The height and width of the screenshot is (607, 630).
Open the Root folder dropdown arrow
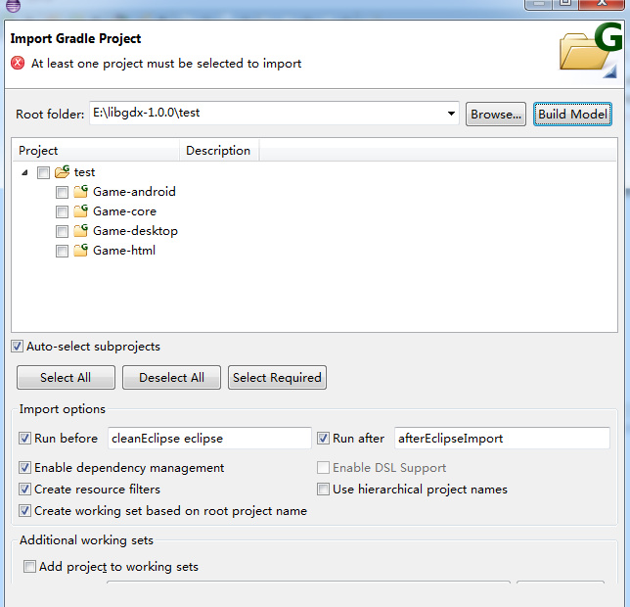451,114
